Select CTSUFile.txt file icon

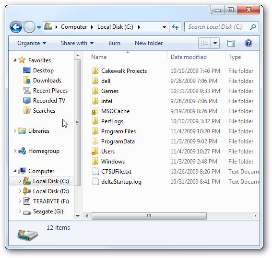click(x=95, y=171)
